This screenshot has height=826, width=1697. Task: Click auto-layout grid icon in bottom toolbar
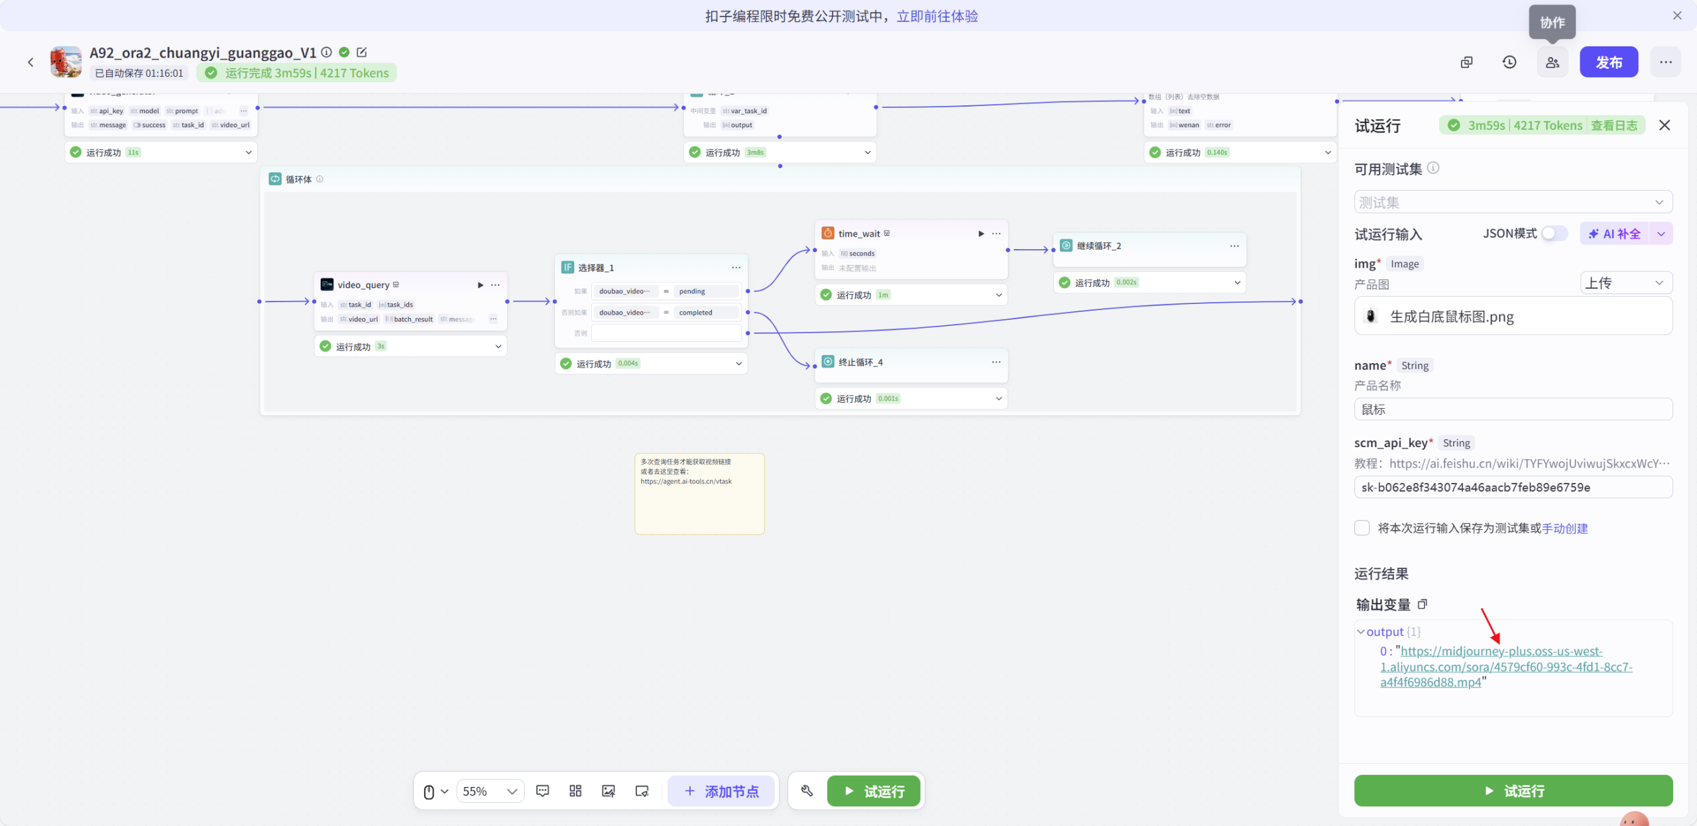[575, 791]
